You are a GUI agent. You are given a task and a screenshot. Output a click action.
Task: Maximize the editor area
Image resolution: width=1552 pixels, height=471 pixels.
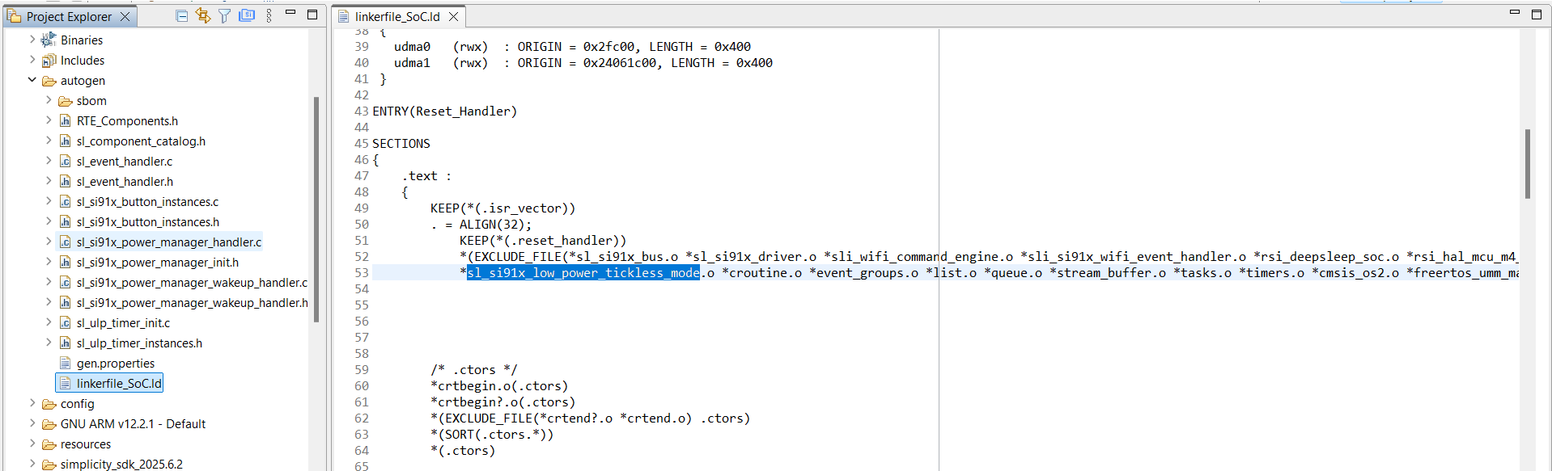coord(1537,15)
